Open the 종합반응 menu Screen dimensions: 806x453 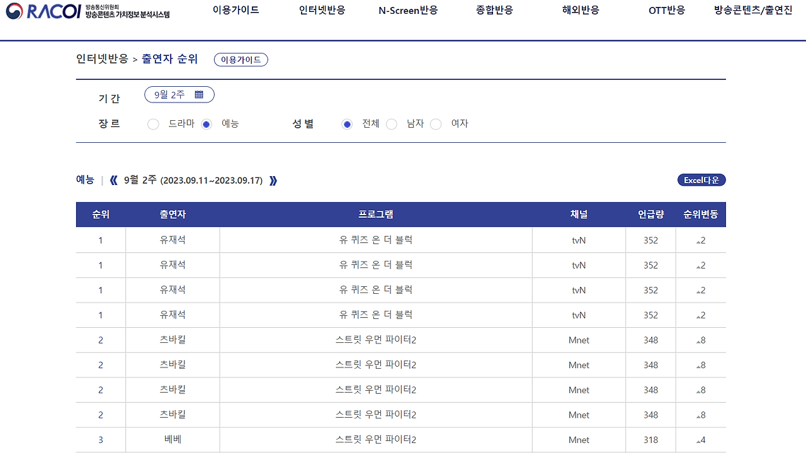[x=494, y=10]
